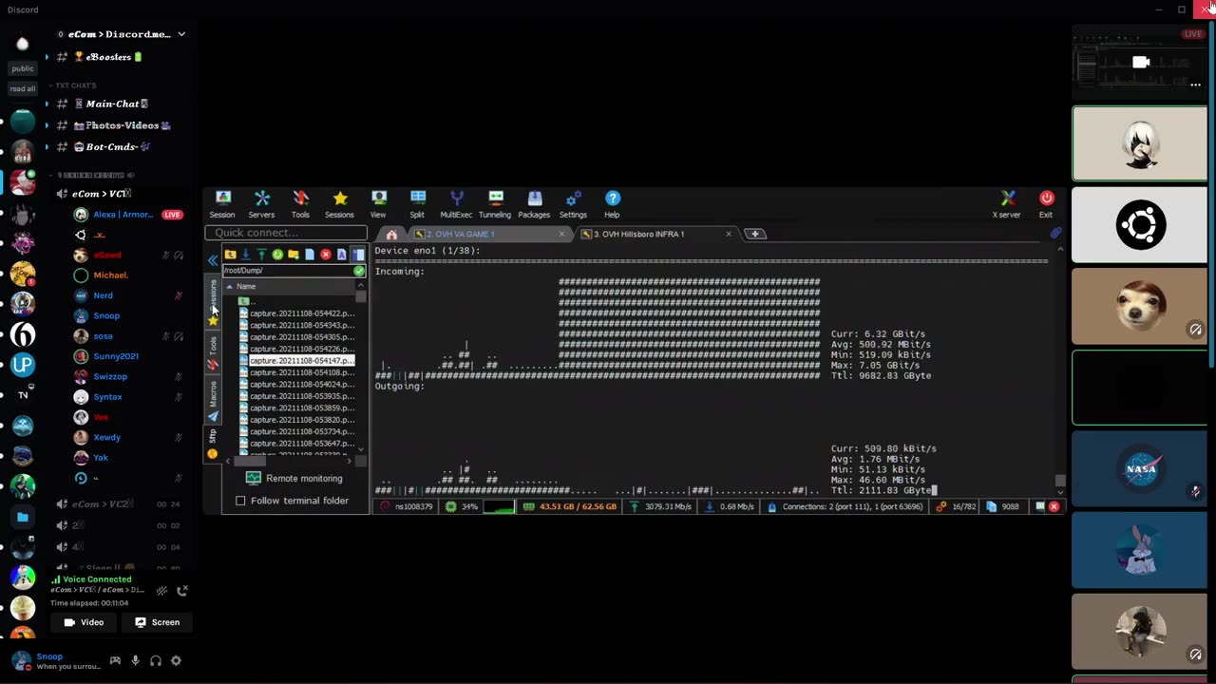The image size is (1216, 684).
Task: Open the Sessions star icon
Action: tap(339, 203)
